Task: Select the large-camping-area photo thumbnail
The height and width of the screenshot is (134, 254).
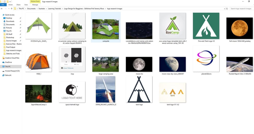Action: [x=106, y=64]
